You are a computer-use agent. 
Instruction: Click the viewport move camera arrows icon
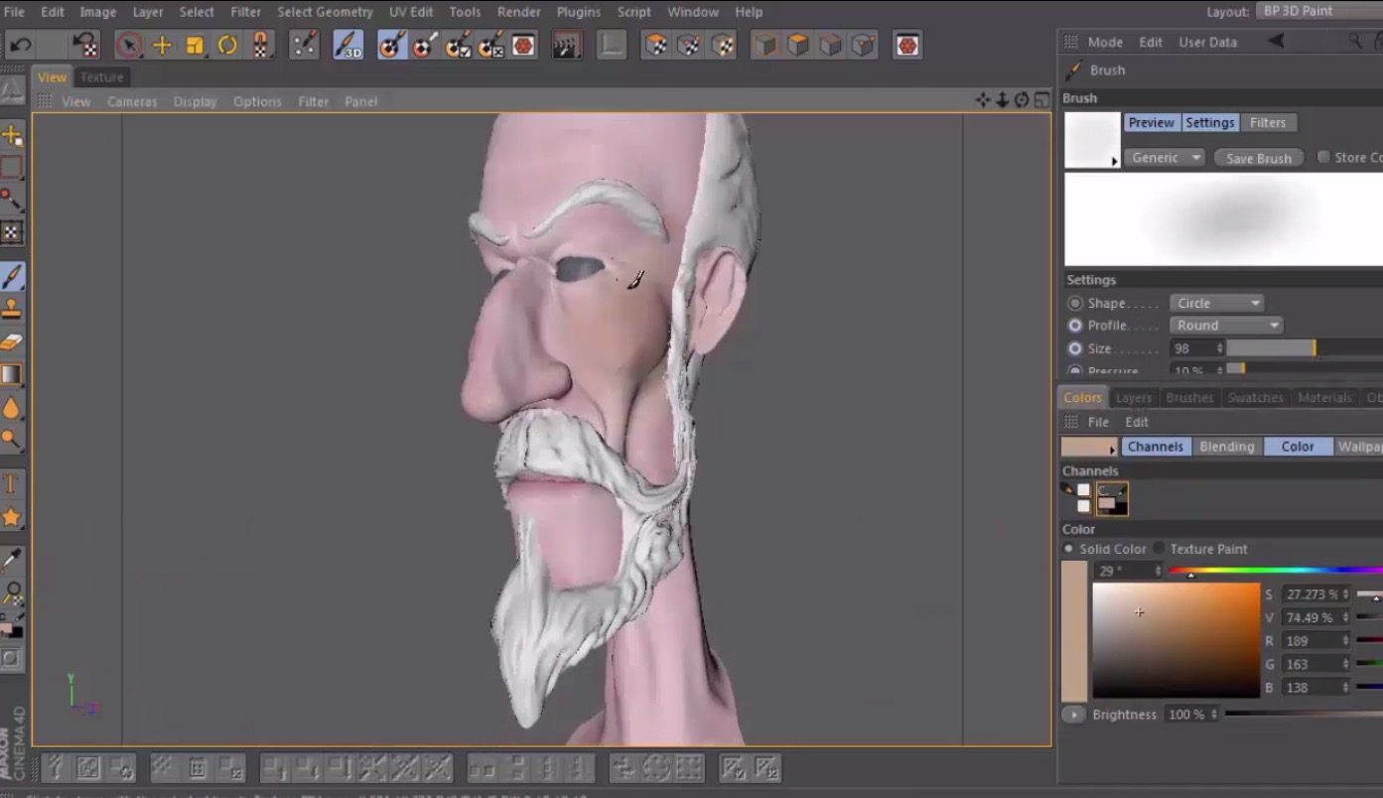(x=983, y=100)
